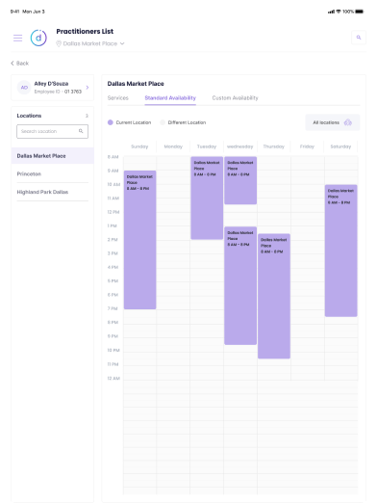Click the 12 PM time label
This screenshot has height=503, width=377.
(x=113, y=212)
